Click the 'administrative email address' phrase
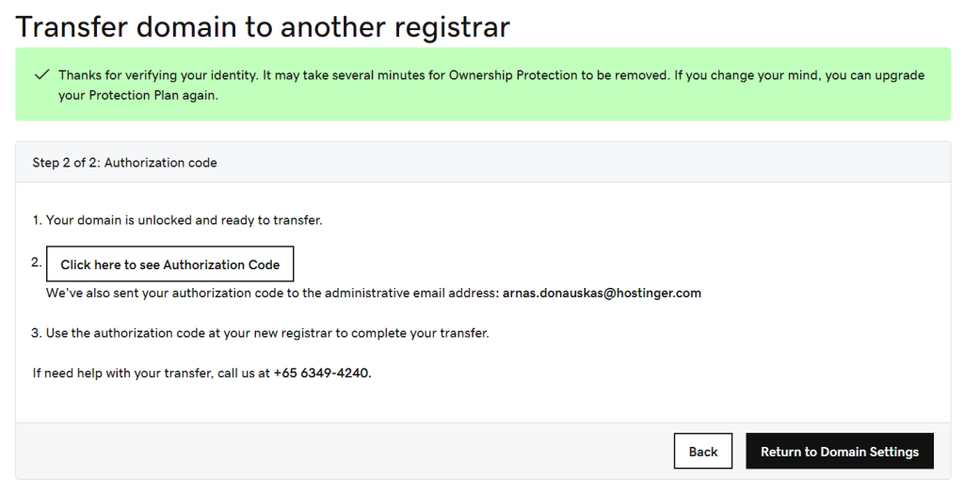Viewport: 964px width, 493px height. tap(412, 293)
